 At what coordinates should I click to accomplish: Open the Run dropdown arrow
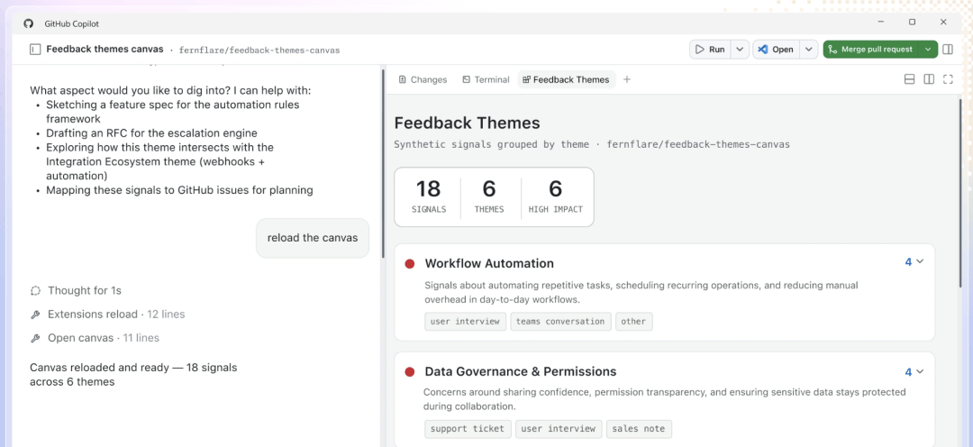[x=740, y=49]
